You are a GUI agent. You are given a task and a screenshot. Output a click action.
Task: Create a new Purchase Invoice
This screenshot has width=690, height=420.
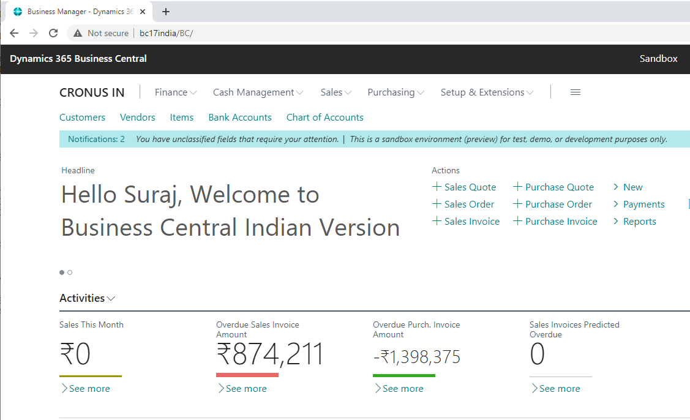[x=555, y=222]
